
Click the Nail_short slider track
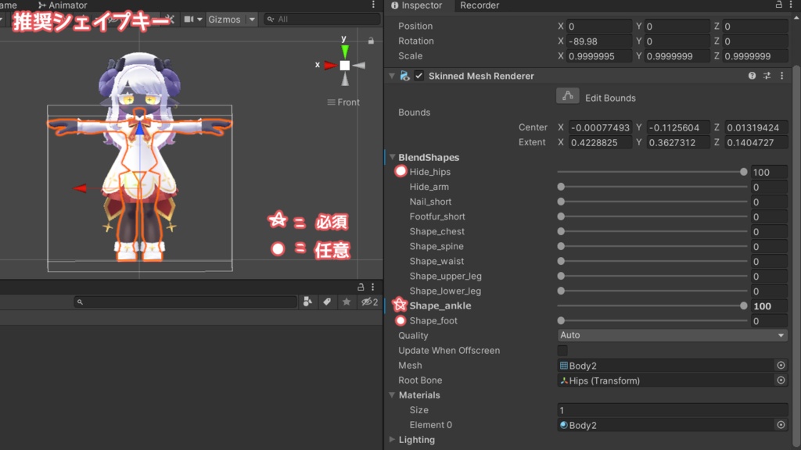(x=652, y=202)
